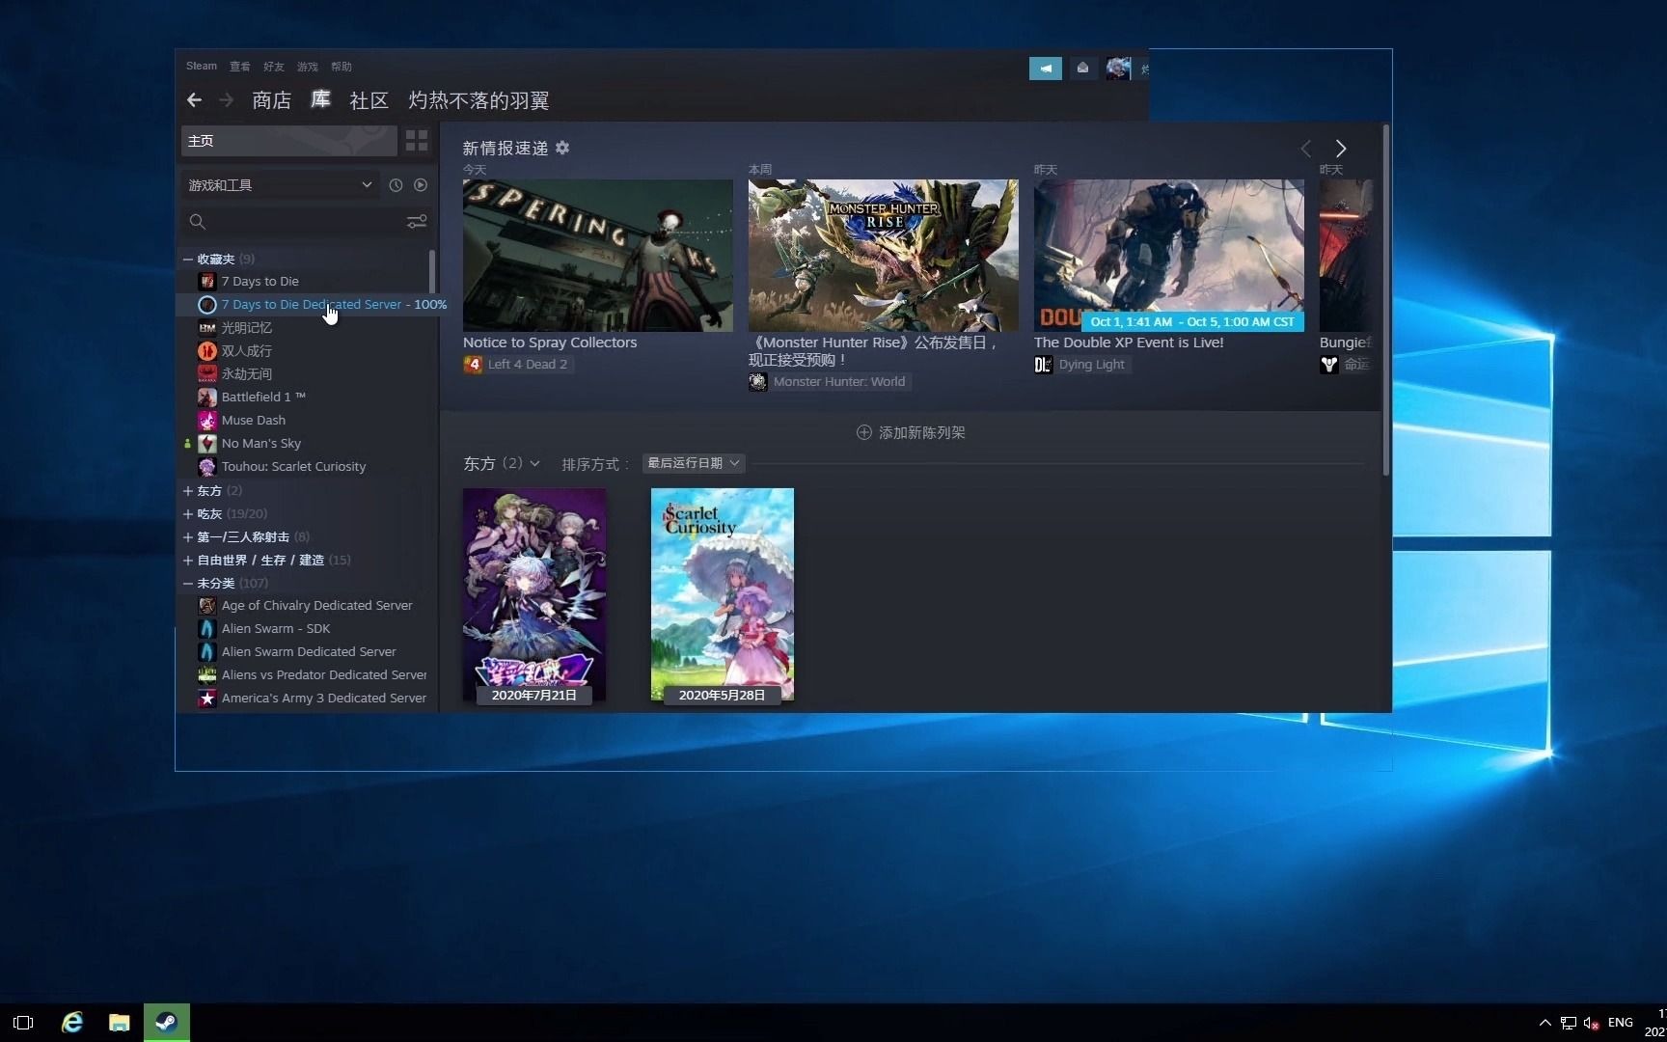This screenshot has height=1042, width=1667.
Task: Open the Scarlet Curiosity game cover
Action: click(723, 594)
